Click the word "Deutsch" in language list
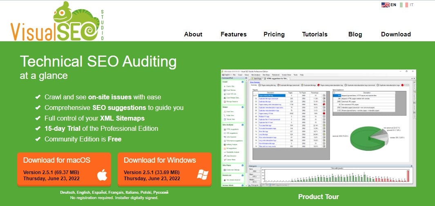The image size is (435, 206). tap(67, 193)
